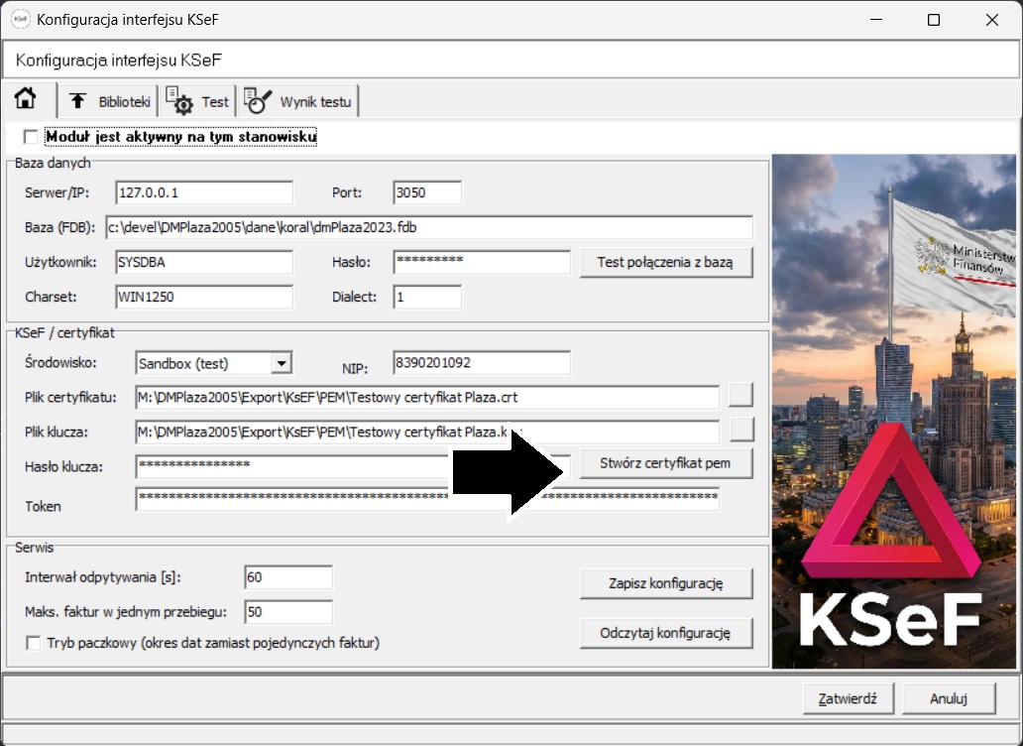1023x746 pixels.
Task: Enable 'Moduł jest aktywny na tym stanowisku' checkbox
Action: (x=30, y=137)
